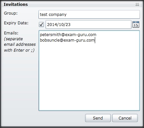Click the expiry date field showing 2014/10/23
The height and width of the screenshot is (128, 144).
(x=88, y=24)
